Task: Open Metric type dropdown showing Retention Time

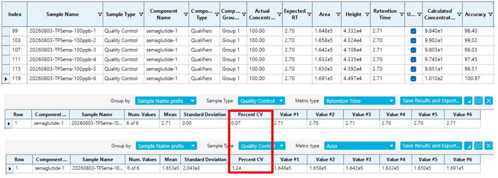Action: (359, 101)
